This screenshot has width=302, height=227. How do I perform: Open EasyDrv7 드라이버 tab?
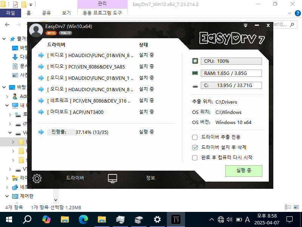(x=75, y=178)
